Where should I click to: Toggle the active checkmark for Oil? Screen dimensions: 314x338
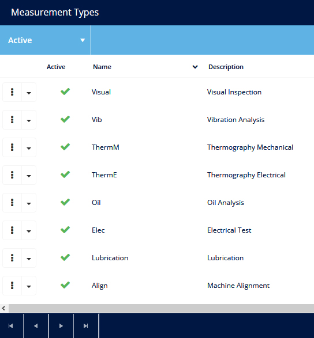click(65, 202)
